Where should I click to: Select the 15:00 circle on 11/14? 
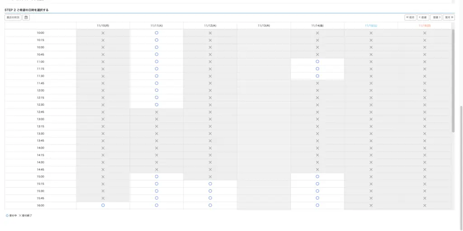click(317, 177)
